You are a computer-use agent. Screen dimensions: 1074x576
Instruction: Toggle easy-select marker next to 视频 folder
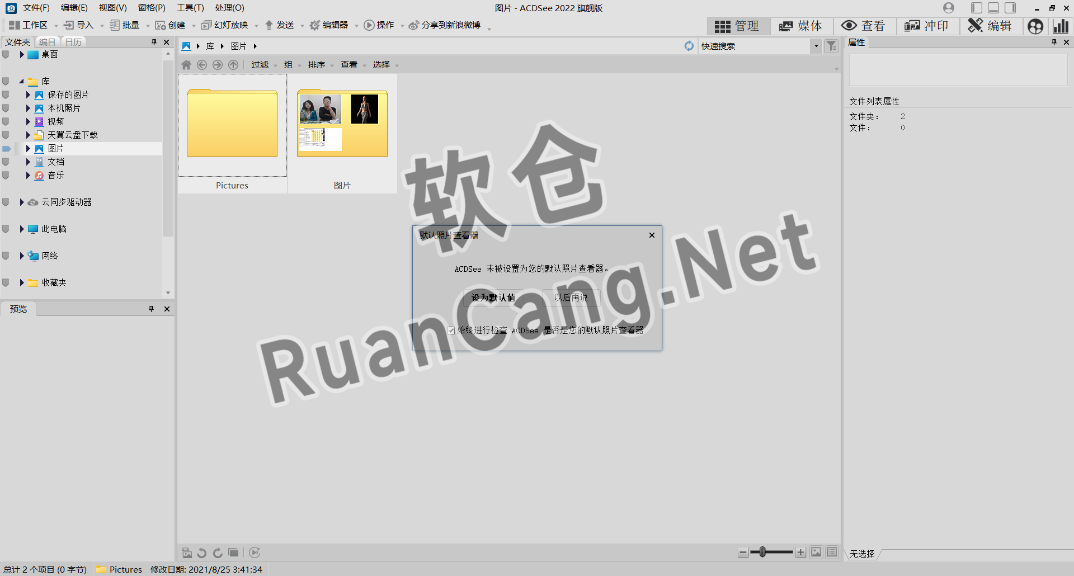click(x=6, y=121)
